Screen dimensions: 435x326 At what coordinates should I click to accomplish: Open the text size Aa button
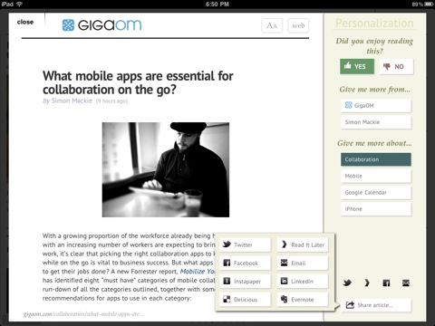[x=272, y=25]
